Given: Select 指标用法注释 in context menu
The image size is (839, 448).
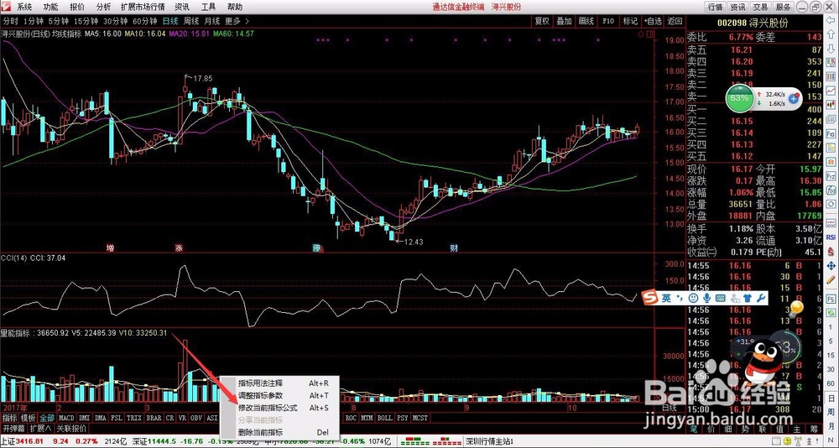Looking at the screenshot, I should pyautogui.click(x=280, y=383).
